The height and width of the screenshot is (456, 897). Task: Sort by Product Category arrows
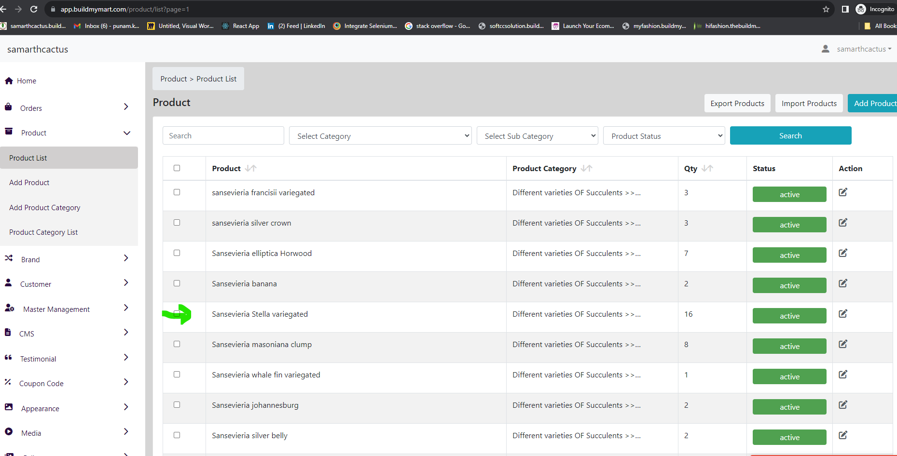tap(586, 168)
